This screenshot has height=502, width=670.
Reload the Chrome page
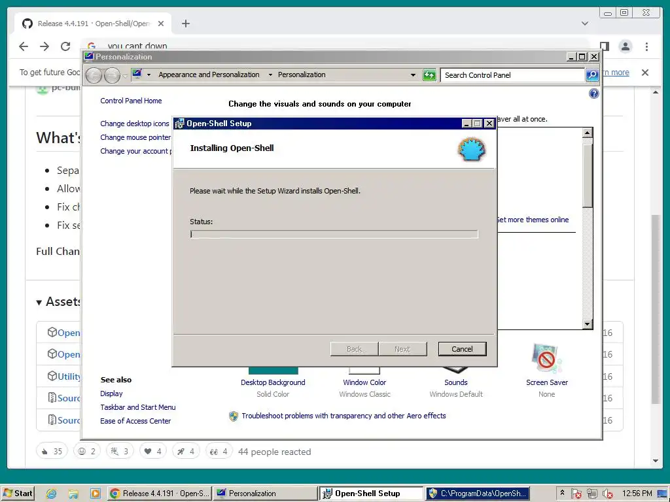click(65, 46)
